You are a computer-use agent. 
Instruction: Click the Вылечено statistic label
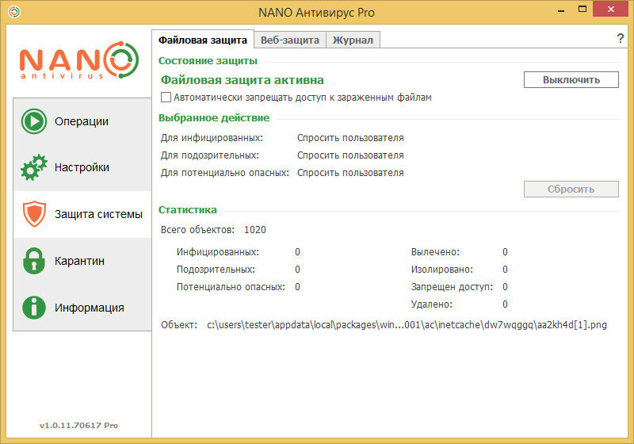(x=435, y=252)
